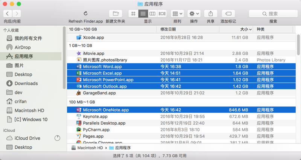Select PyCharm.app file name
Viewport: 301px width, 160px height.
[96, 130]
